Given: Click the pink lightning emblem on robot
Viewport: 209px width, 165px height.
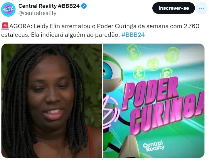Looking at the screenshot, I should click(109, 111).
